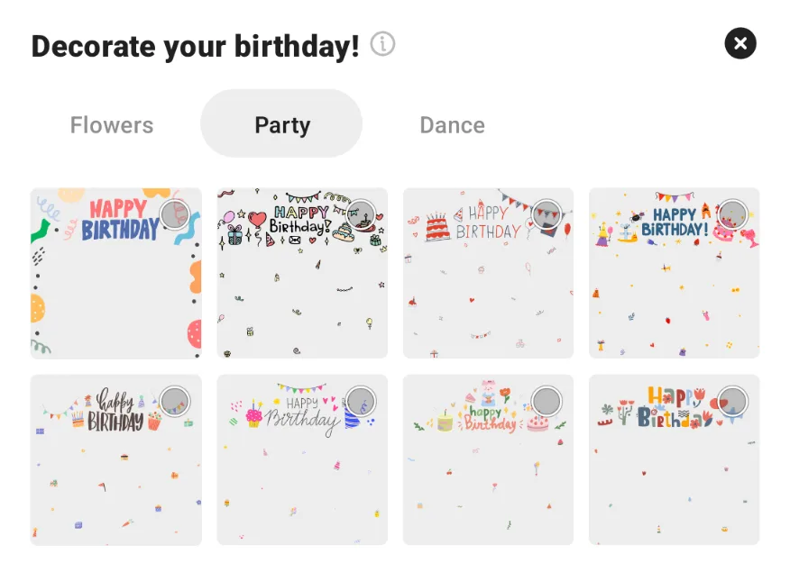Click the avatar circle on the balloon frame
The width and height of the screenshot is (790, 563).
point(173,215)
